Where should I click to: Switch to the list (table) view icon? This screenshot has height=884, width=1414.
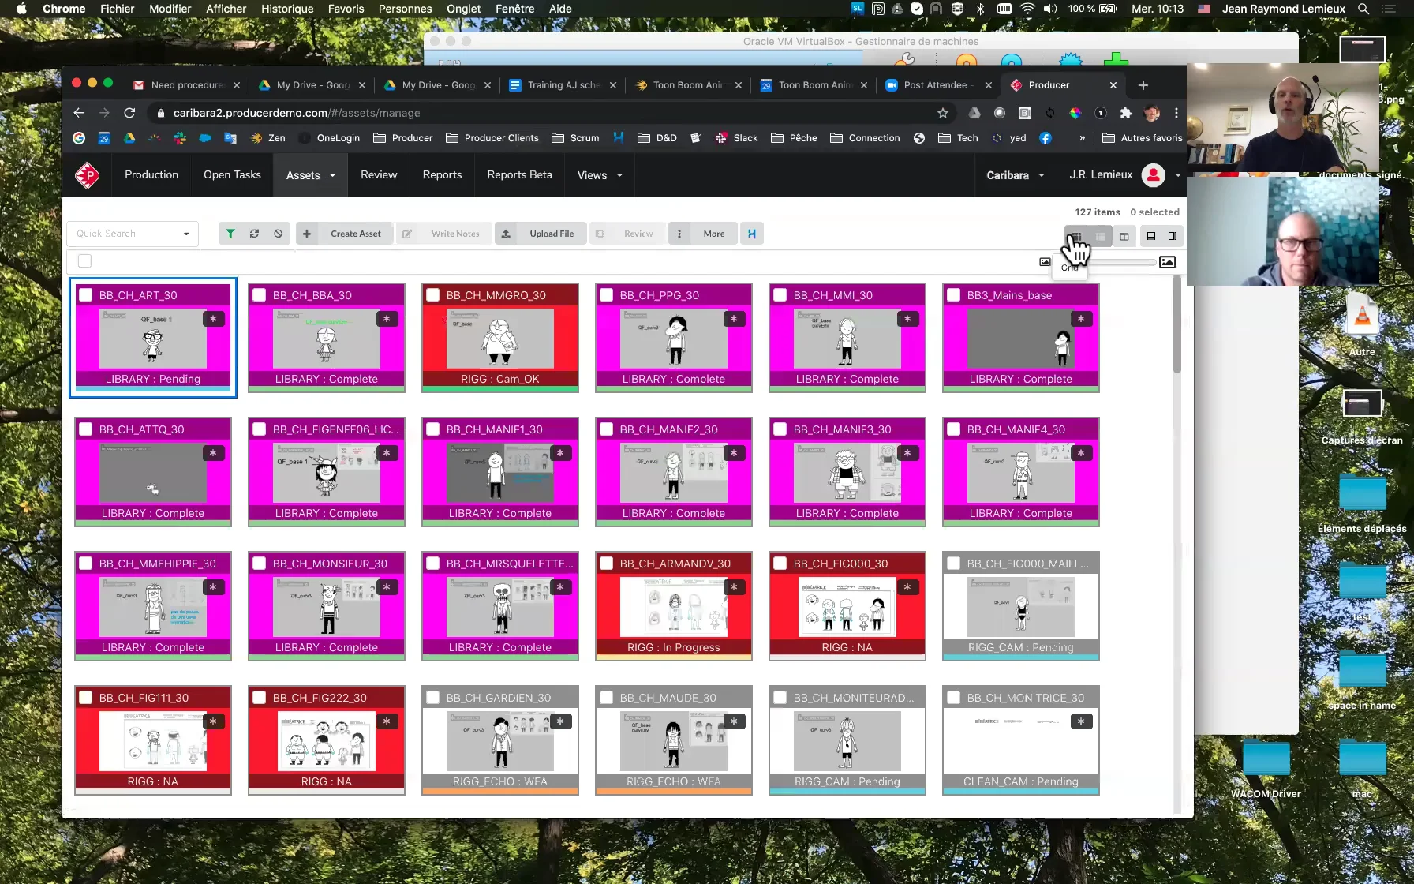[1100, 236]
